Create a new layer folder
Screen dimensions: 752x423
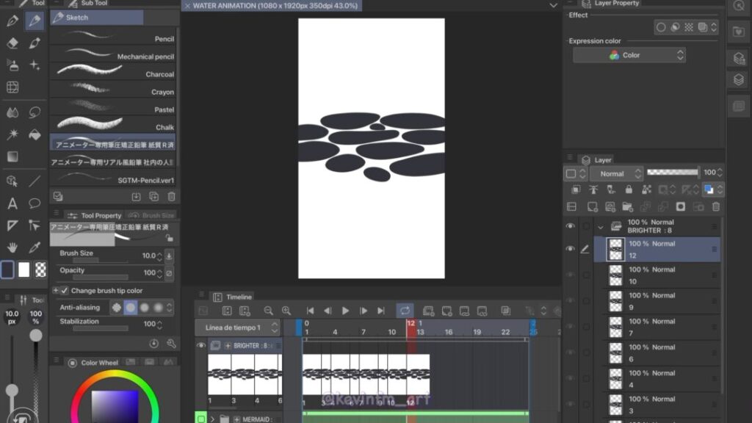pyautogui.click(x=627, y=206)
